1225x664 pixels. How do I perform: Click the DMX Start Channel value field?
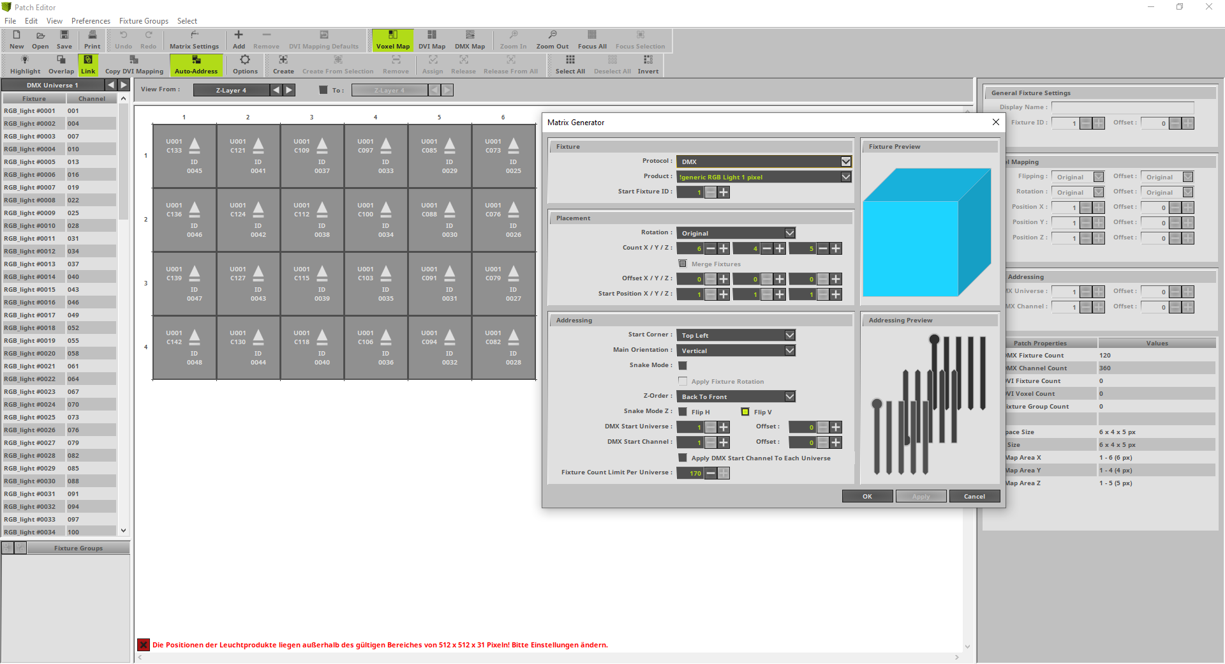690,442
